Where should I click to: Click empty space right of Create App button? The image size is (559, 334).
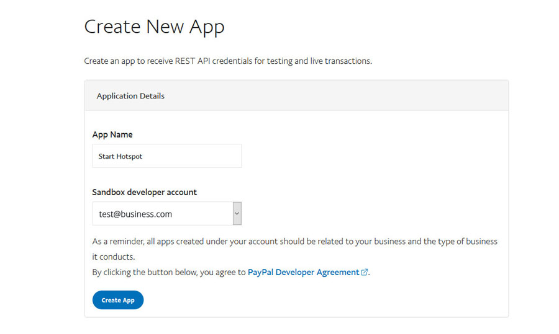click(311, 301)
